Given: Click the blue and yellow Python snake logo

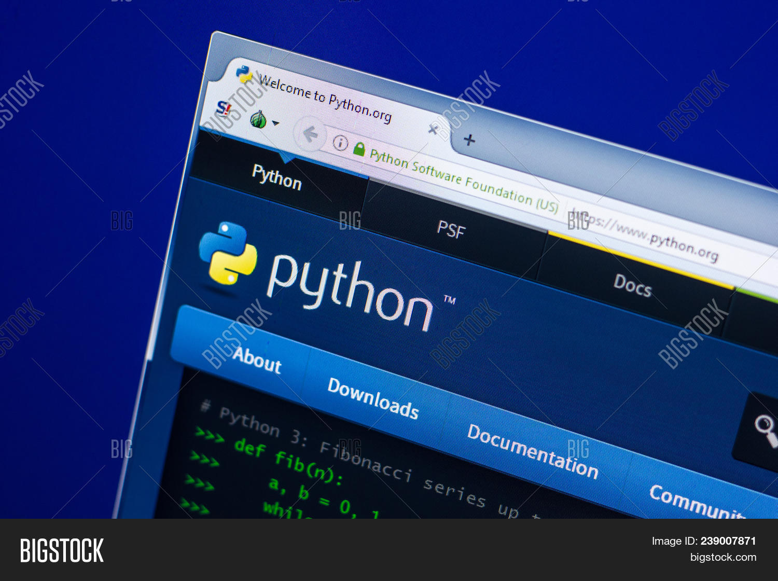Looking at the screenshot, I should 228,253.
